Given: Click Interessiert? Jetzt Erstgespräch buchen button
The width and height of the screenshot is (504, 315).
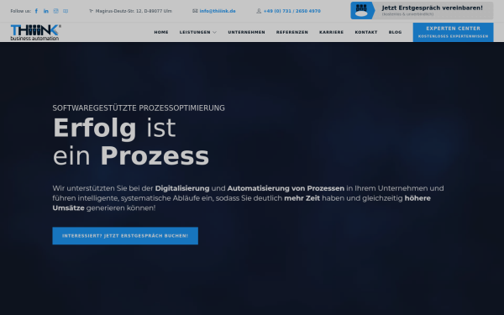Looking at the screenshot, I should tap(125, 236).
